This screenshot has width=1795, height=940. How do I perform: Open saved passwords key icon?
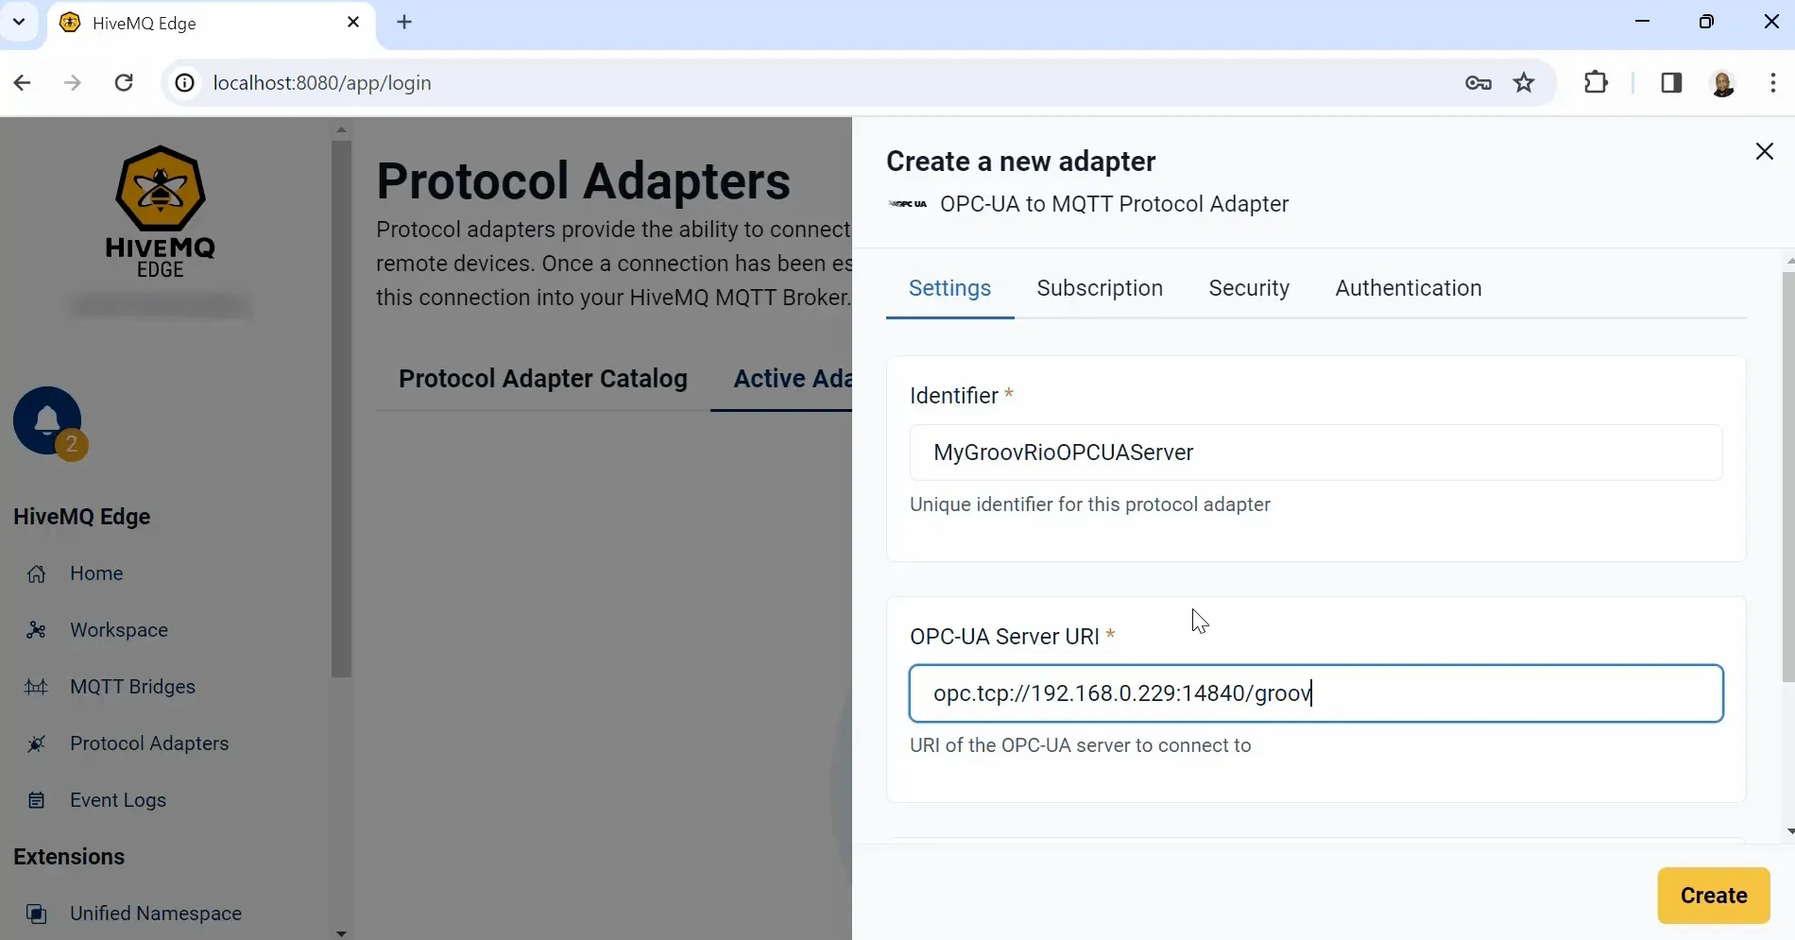click(1479, 83)
